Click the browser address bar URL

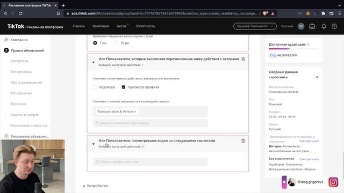(164, 13)
